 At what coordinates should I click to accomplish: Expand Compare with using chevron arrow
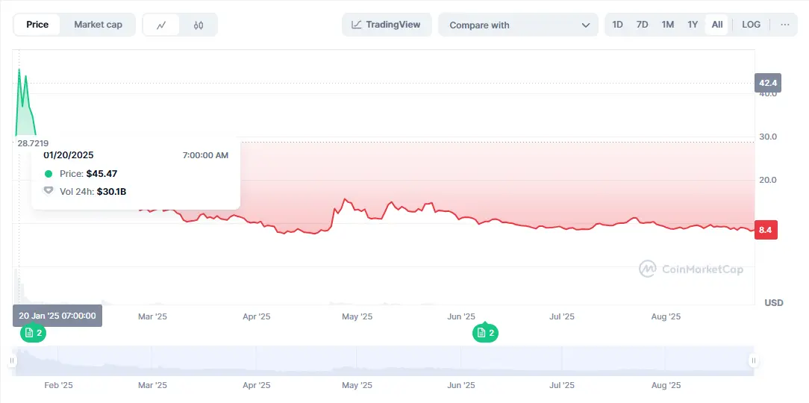(x=585, y=25)
